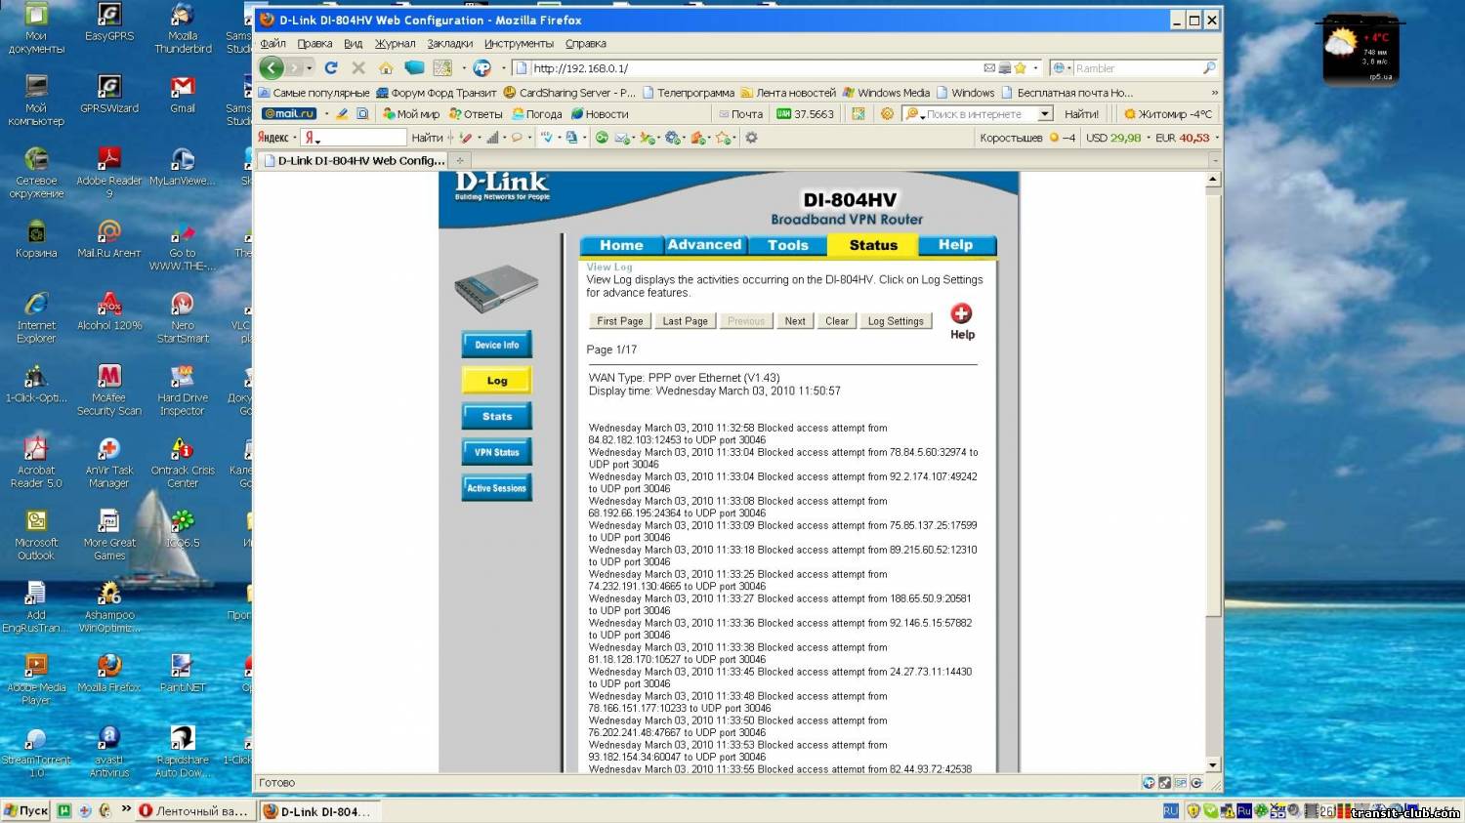Open the Журнал menu

[x=395, y=43]
